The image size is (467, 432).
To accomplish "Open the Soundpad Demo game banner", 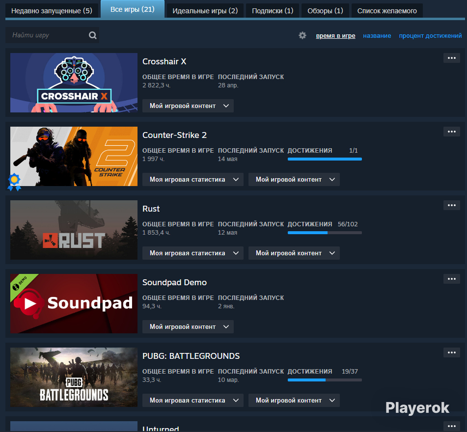I will [x=74, y=303].
